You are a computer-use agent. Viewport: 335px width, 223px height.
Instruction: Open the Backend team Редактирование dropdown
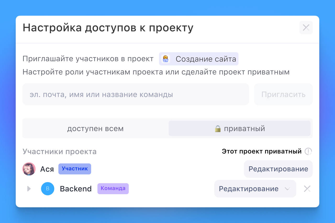[255, 189]
